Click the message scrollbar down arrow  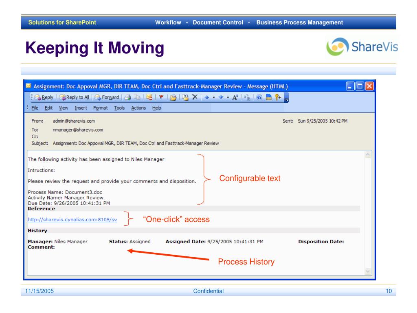(x=368, y=271)
